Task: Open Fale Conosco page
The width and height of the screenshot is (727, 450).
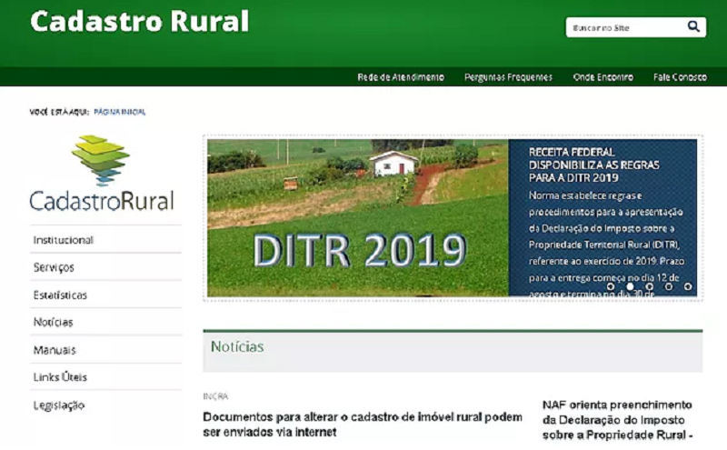Action: [680, 77]
